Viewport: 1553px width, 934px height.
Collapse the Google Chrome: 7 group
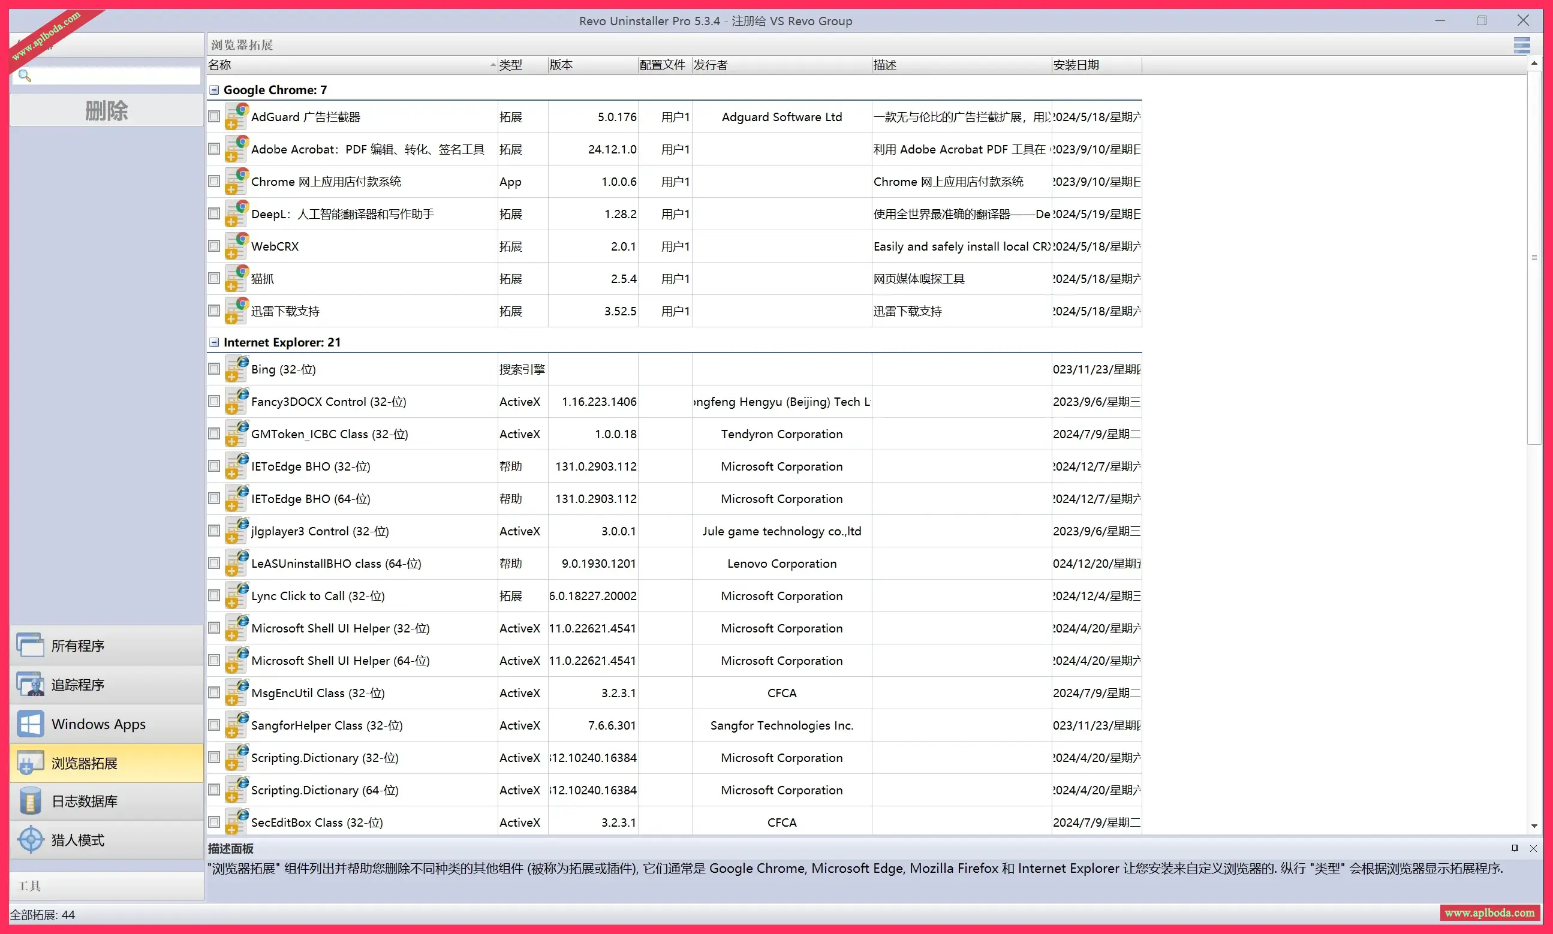pyautogui.click(x=214, y=90)
